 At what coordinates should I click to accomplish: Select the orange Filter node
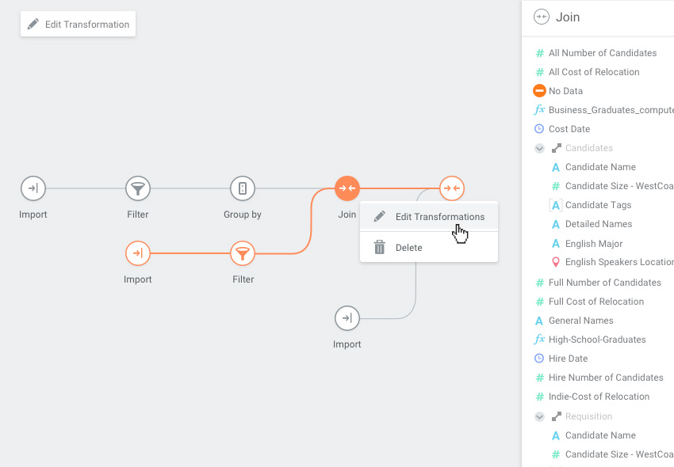[243, 253]
